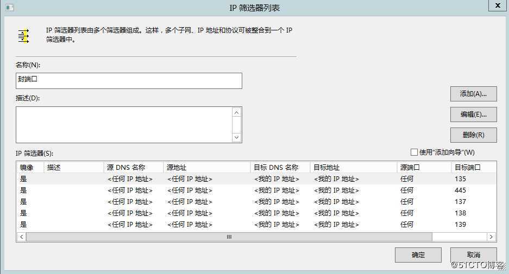
Task: Sort by the 目标端口 column header
Action: point(474,167)
